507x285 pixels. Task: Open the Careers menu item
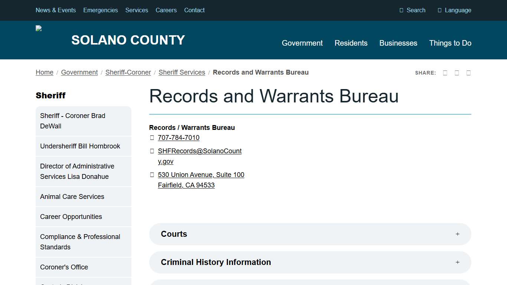pos(166,10)
